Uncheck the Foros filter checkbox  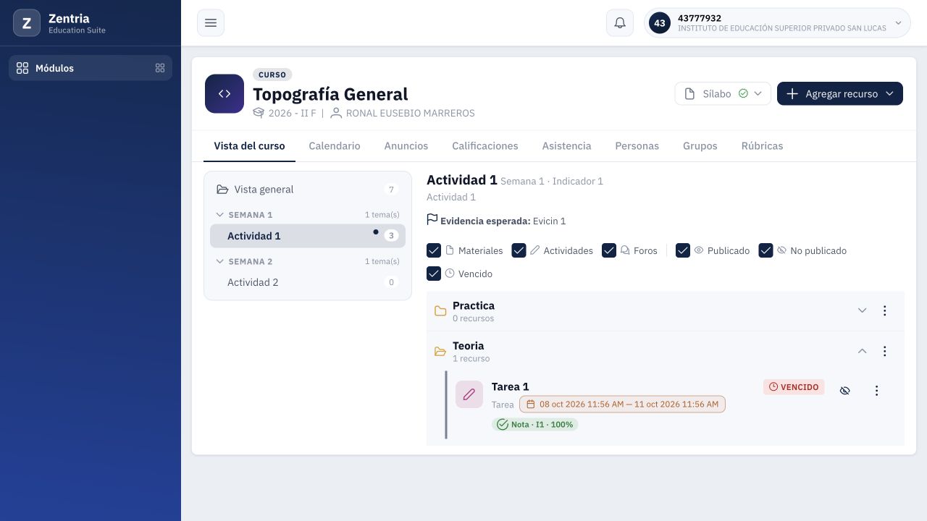(x=609, y=250)
